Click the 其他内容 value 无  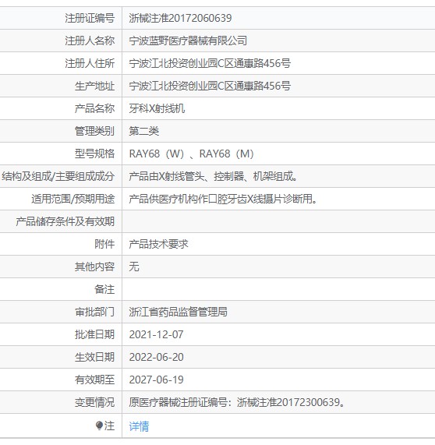[x=134, y=267]
